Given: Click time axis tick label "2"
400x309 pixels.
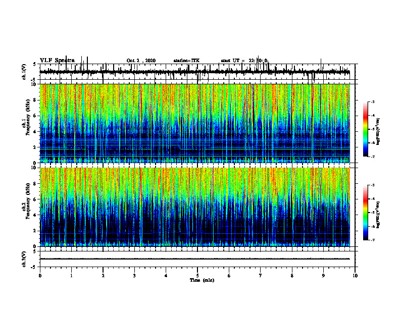Looking at the screenshot, I should [x=103, y=276].
